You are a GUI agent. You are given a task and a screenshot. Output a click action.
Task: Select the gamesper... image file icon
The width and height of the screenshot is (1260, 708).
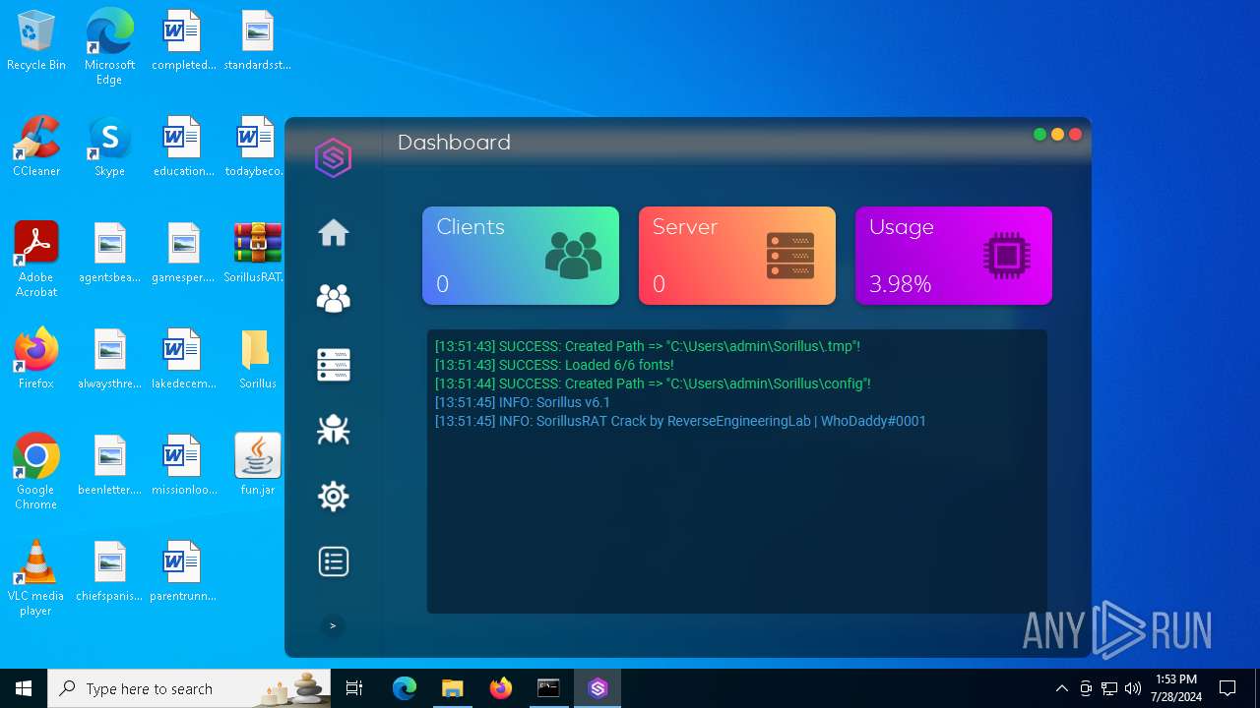(x=183, y=253)
